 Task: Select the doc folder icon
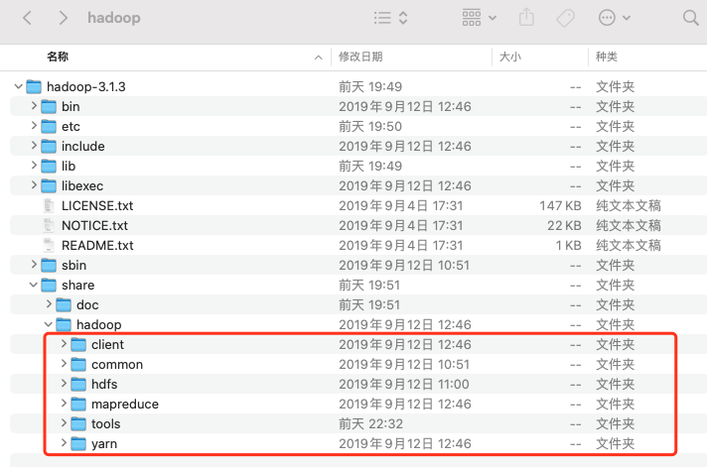[64, 304]
